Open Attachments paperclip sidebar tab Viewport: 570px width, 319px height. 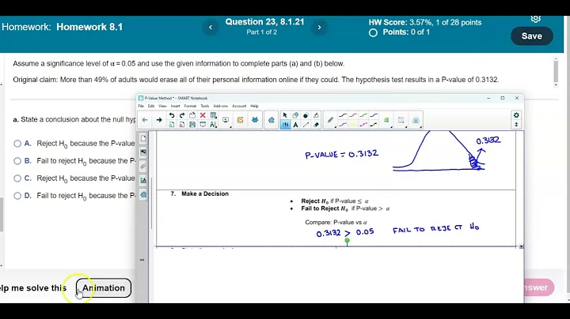click(143, 166)
